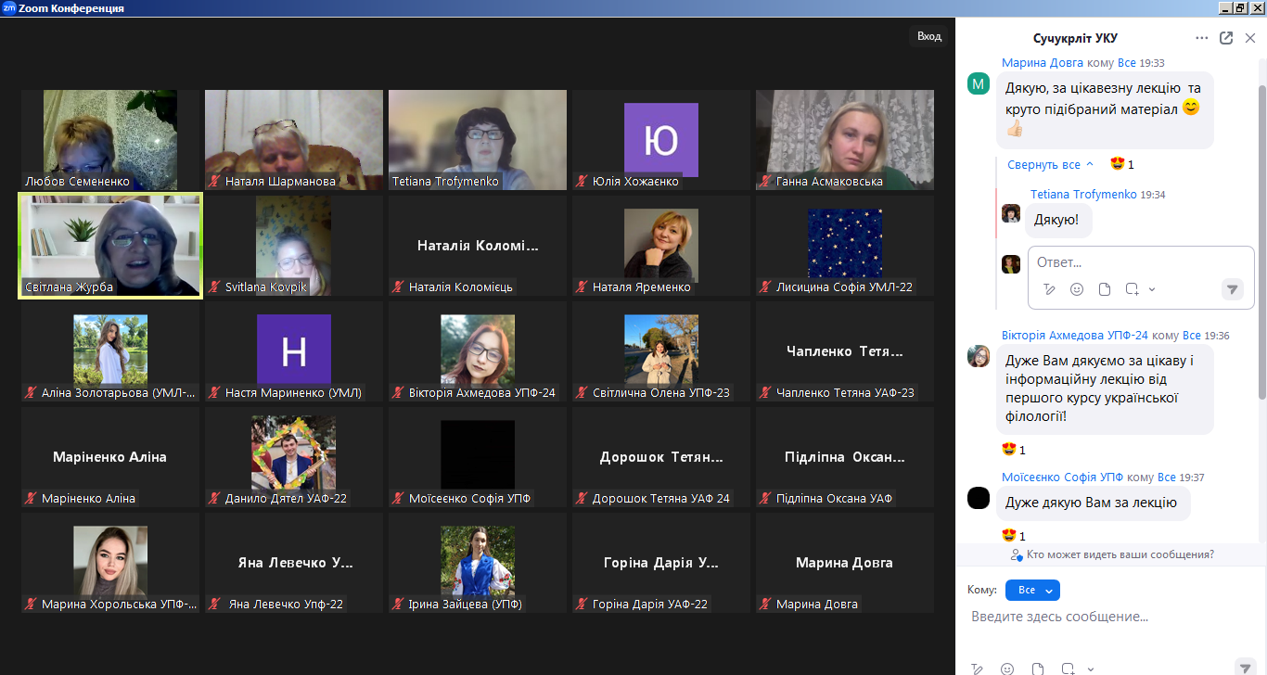Viewport: 1267px width, 675px height.
Task: Open the Кому: Все recipient dropdown
Action: tap(1032, 590)
